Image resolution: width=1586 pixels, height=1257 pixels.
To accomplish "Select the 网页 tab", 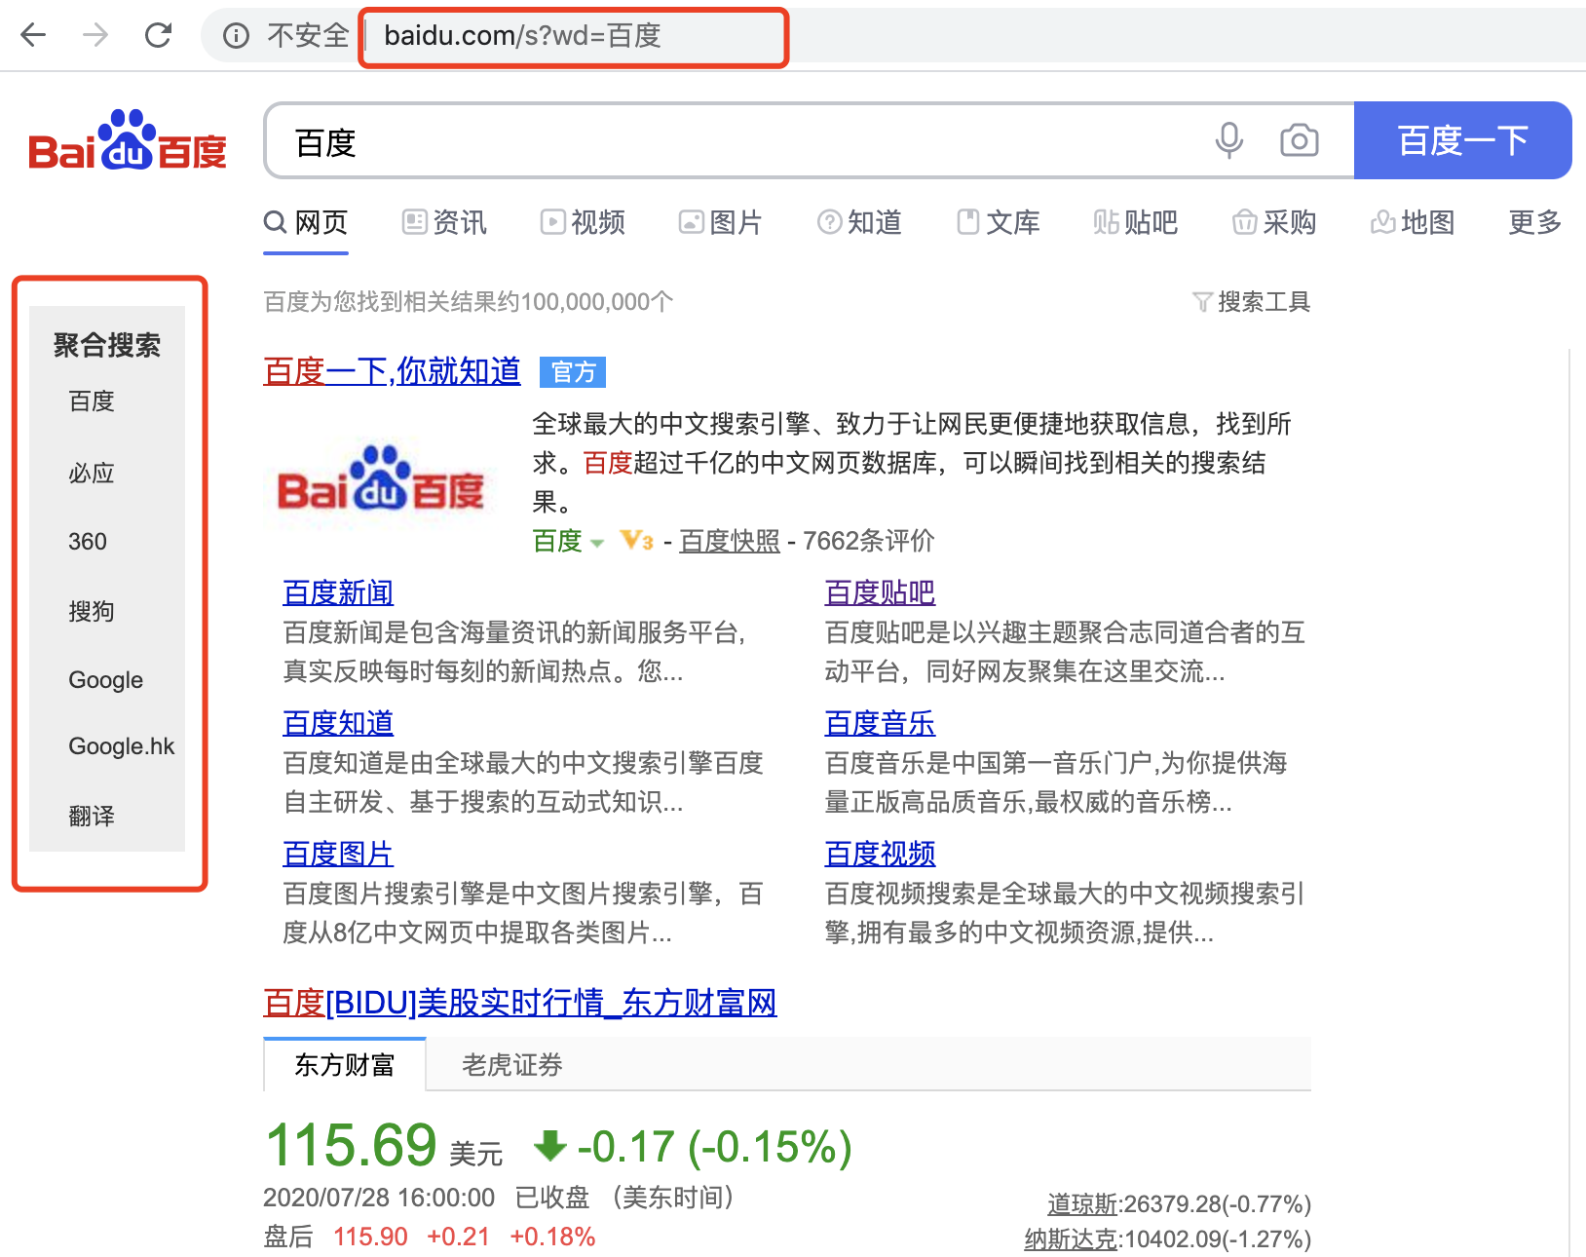I will (x=306, y=223).
